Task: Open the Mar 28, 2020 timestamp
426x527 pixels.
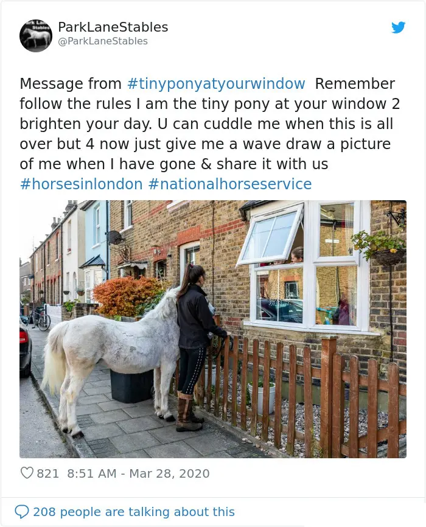Action: click(169, 473)
